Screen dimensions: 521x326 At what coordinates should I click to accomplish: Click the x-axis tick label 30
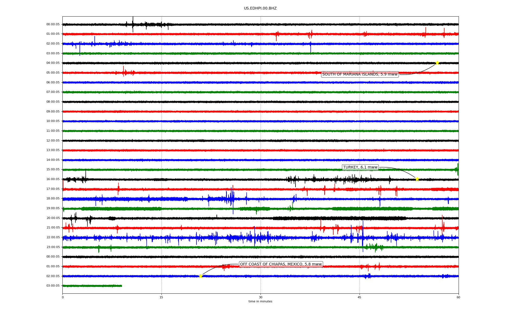[x=260, y=297]
